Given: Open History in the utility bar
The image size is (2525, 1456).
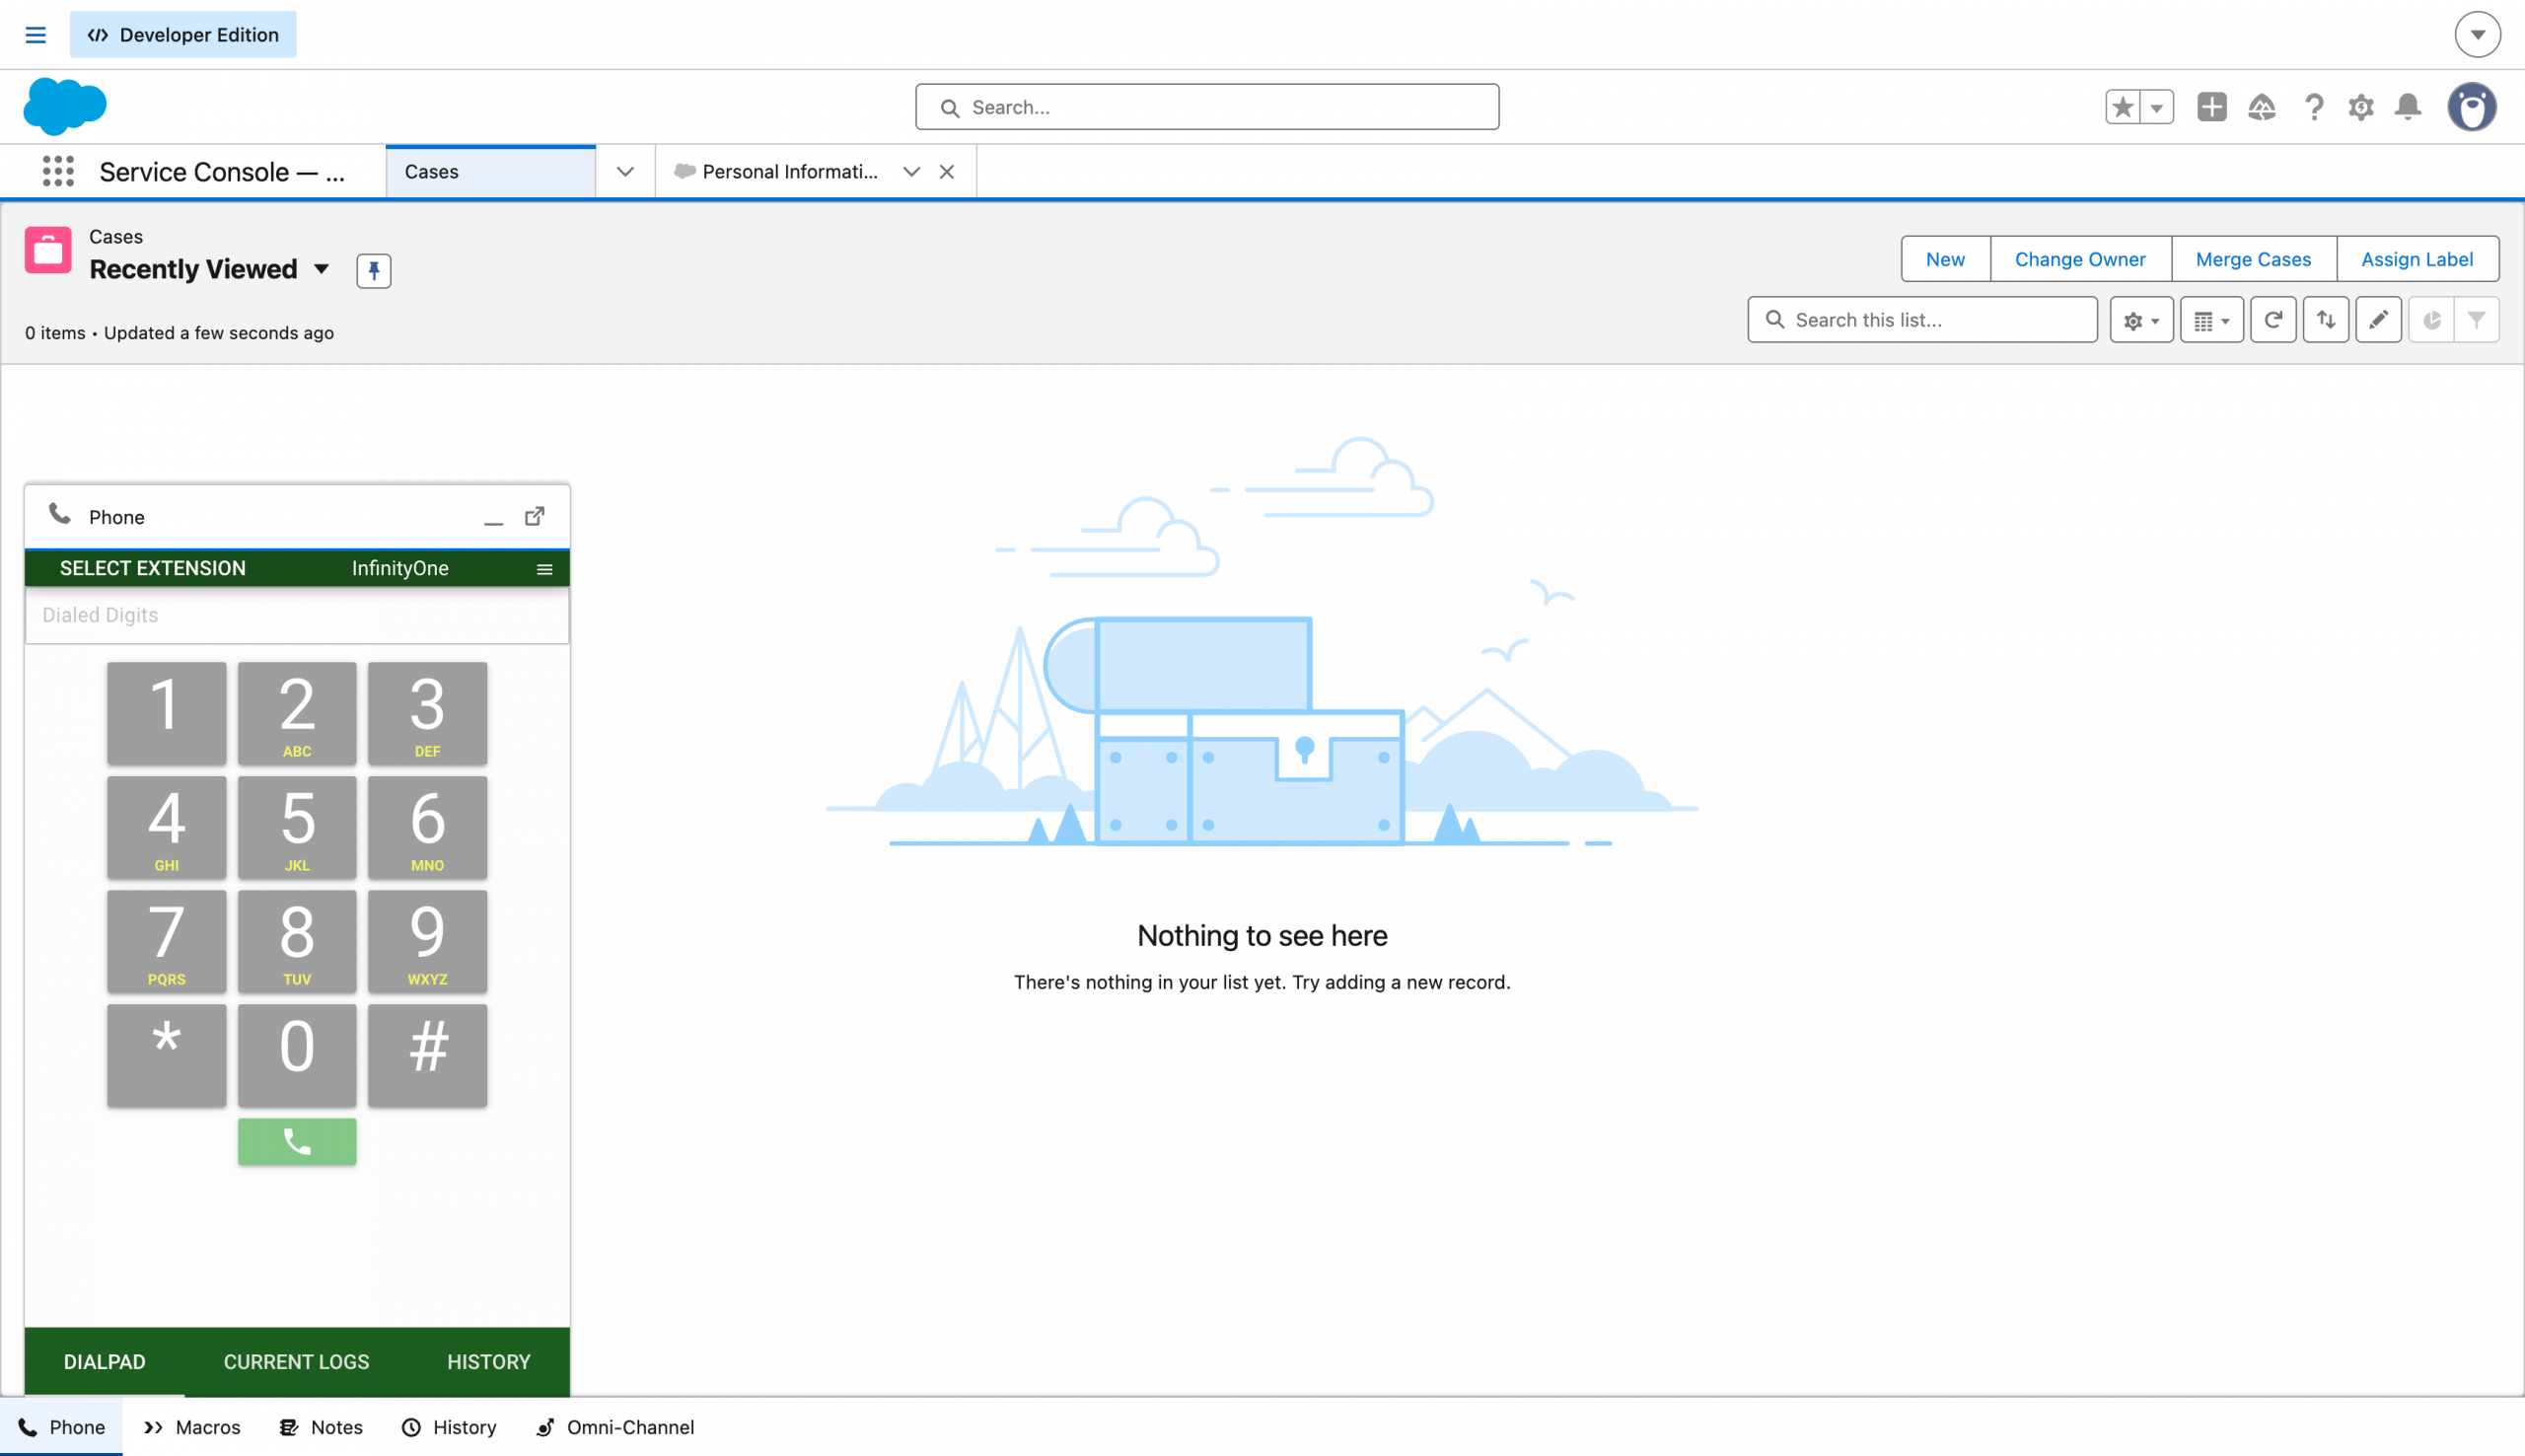Looking at the screenshot, I should tap(449, 1427).
